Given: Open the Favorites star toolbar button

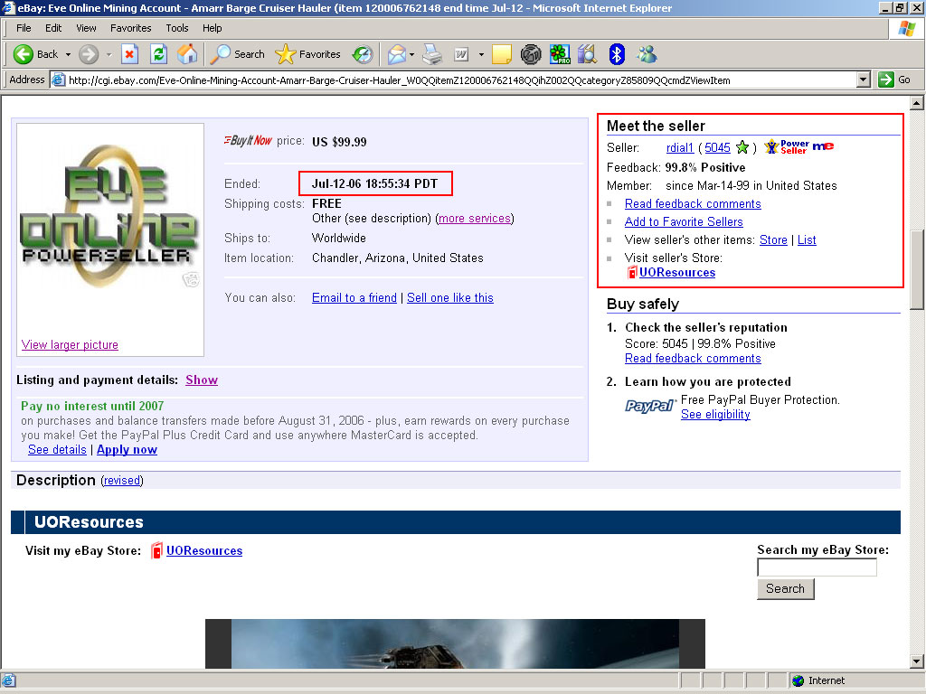Looking at the screenshot, I should pyautogui.click(x=307, y=54).
